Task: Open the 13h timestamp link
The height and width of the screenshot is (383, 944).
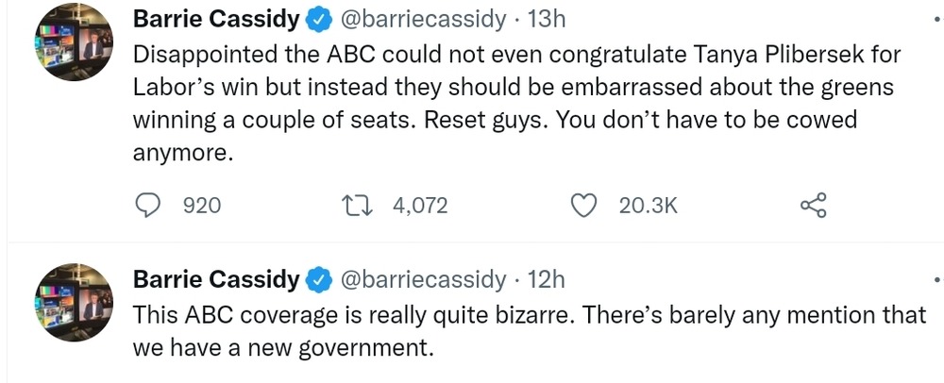Action: coord(545,20)
